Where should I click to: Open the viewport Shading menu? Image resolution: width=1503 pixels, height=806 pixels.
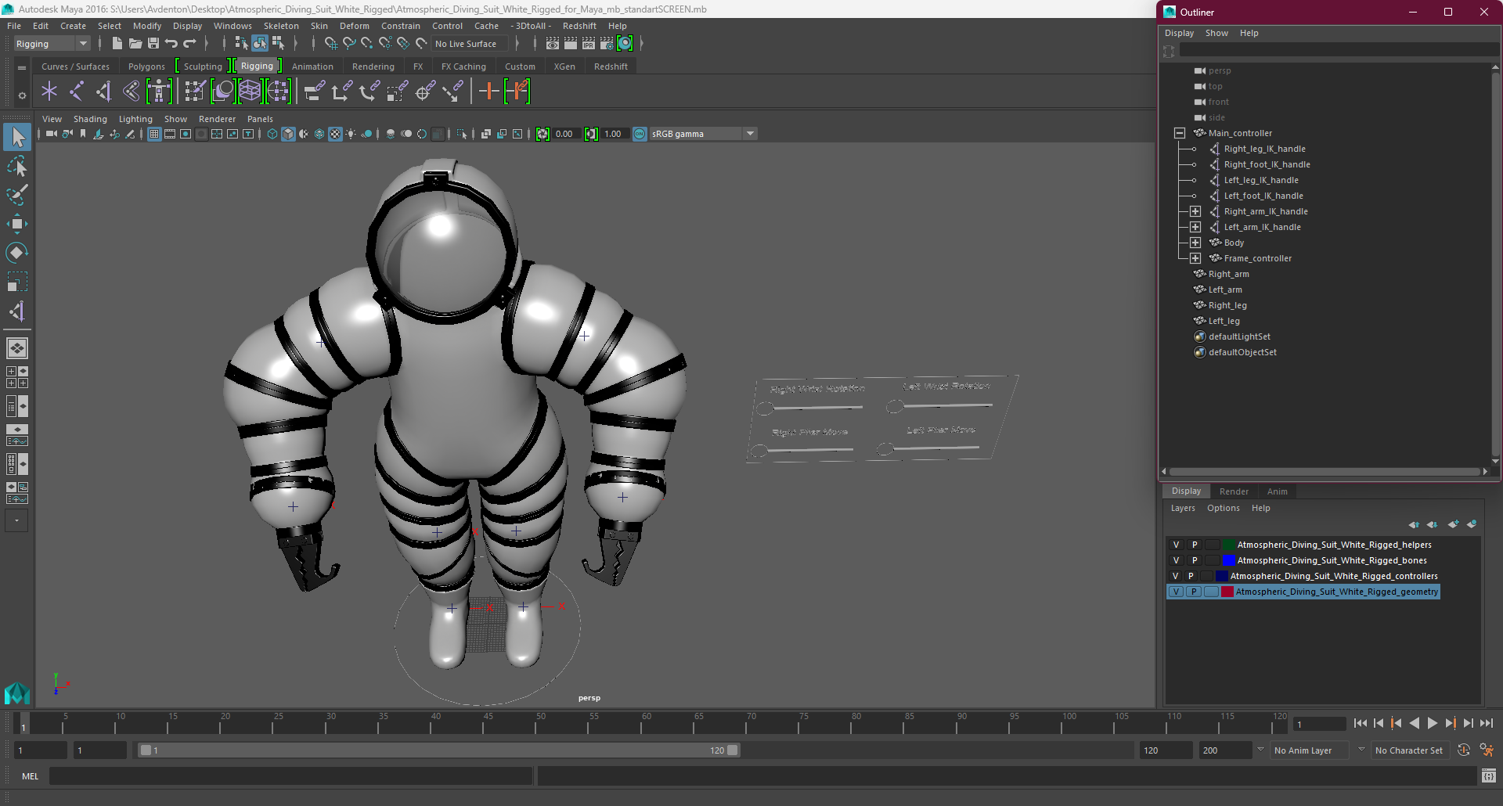(90, 119)
